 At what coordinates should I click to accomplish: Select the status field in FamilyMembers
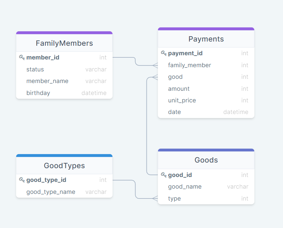(x=35, y=69)
